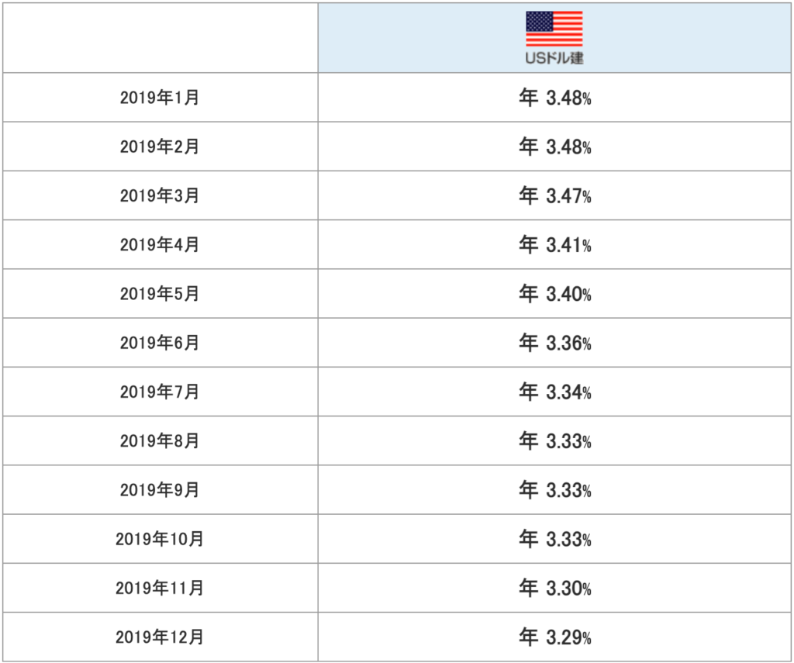Viewport: 794px width, 663px height.
Task: Click the 2019年6月 row label
Action: pyautogui.click(x=160, y=343)
